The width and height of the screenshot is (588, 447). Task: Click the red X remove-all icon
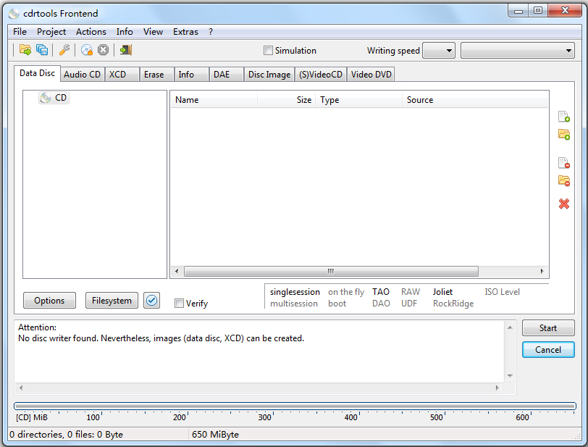pos(563,204)
